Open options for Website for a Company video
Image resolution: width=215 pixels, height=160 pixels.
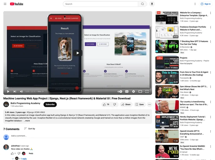pyautogui.click(x=210, y=13)
